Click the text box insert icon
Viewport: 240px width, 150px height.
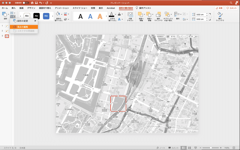tap(12, 13)
